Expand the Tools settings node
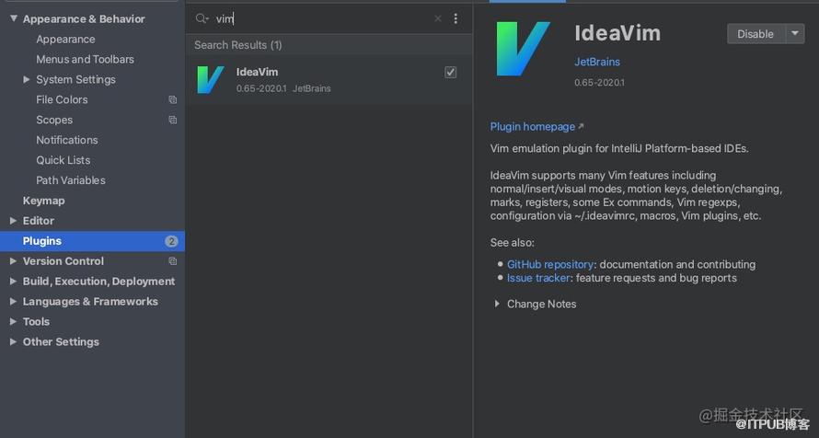The width and height of the screenshot is (819, 438). [13, 321]
